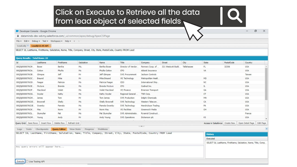Screen dimensions: 297x167
Task: Select the Lead@11:45 AM tab
Action: [x=40, y=46]
